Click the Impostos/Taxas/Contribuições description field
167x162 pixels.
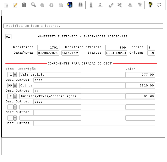click(x=50, y=96)
